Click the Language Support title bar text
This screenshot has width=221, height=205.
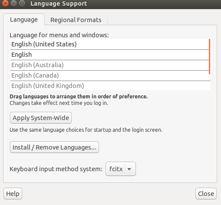coord(59,3)
